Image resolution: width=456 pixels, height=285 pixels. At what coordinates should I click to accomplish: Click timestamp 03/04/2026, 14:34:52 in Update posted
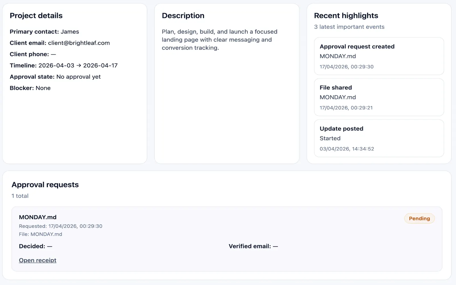[347, 149]
